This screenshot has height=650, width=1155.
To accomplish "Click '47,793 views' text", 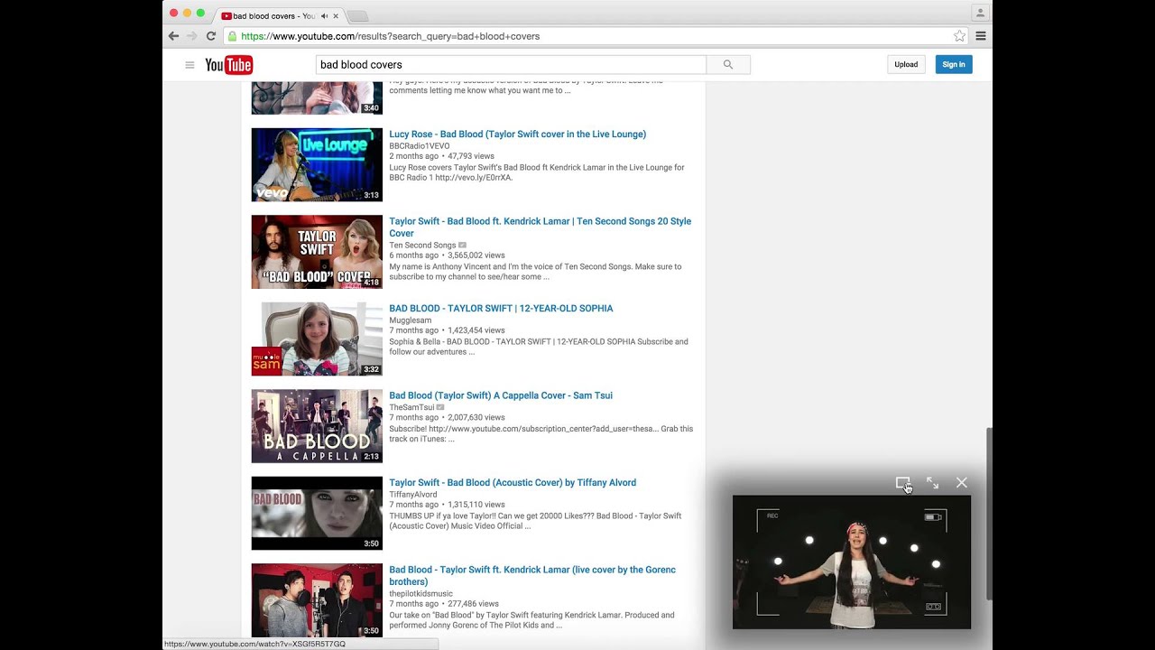I will coord(471,156).
